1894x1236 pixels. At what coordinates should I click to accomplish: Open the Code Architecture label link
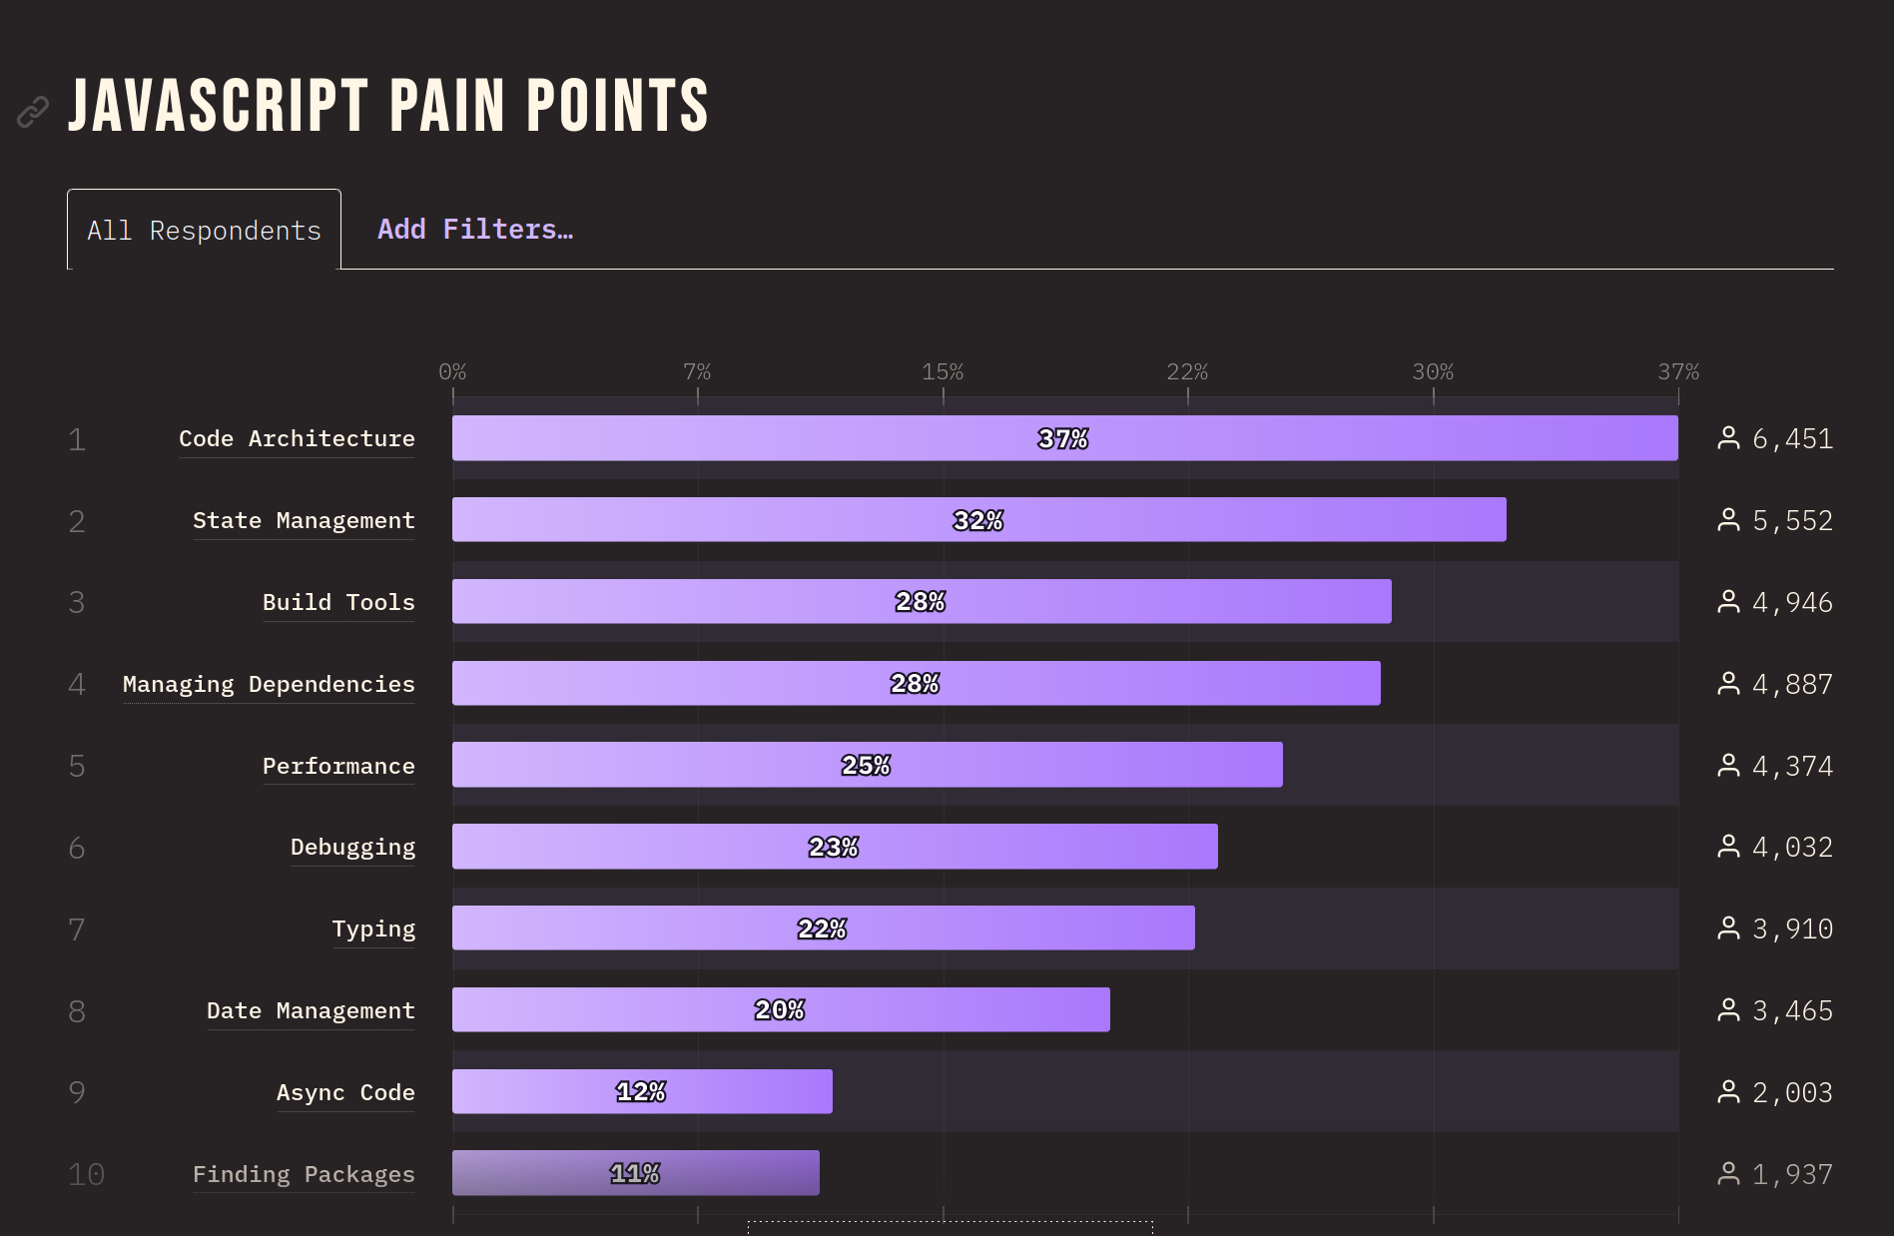pos(297,439)
